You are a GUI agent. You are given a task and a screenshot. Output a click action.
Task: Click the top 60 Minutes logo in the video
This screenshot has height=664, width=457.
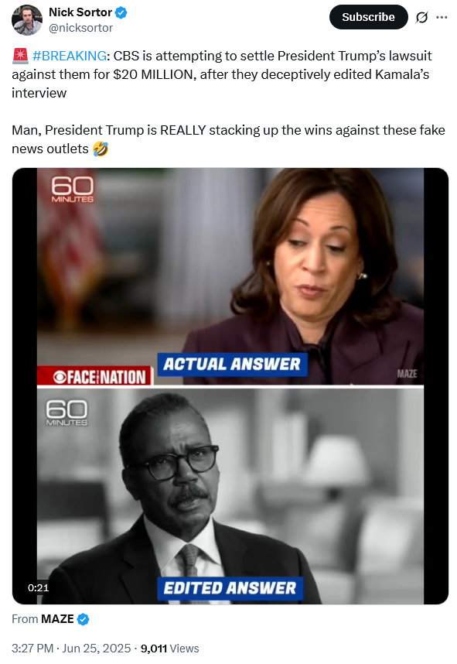pyautogui.click(x=73, y=190)
